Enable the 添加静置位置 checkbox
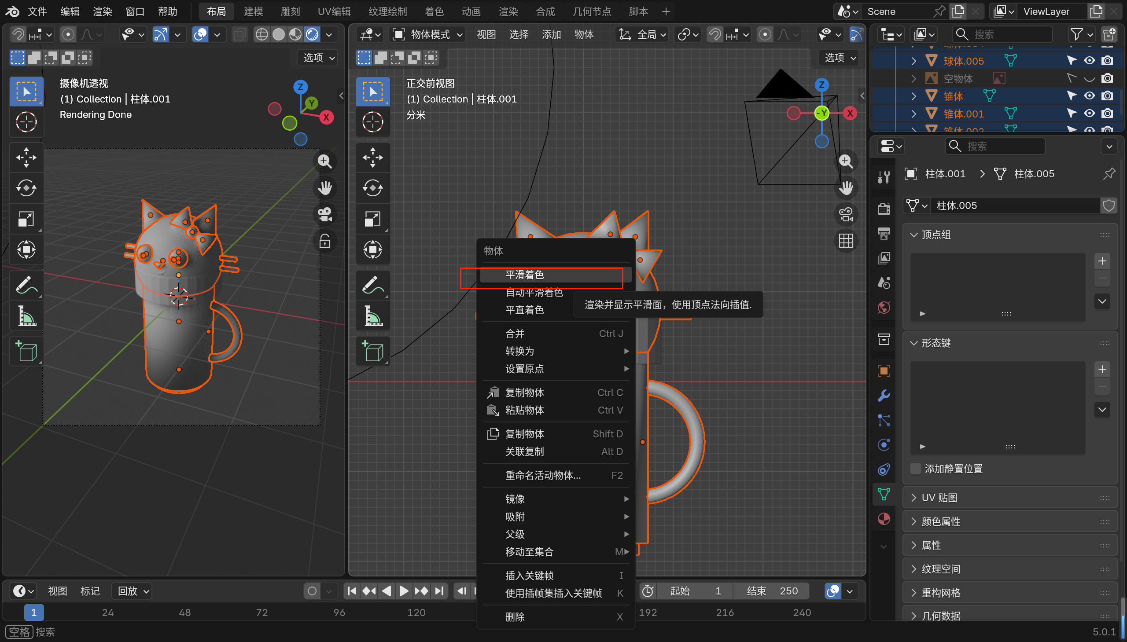Screen dimensions: 1127x642 pos(916,469)
